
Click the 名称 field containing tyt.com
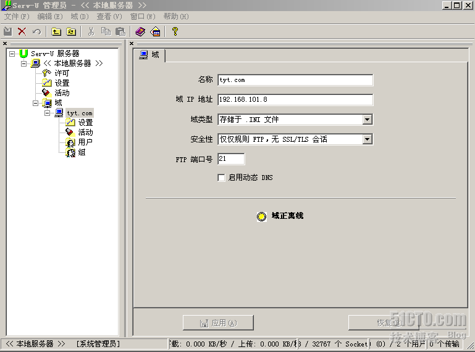click(295, 80)
